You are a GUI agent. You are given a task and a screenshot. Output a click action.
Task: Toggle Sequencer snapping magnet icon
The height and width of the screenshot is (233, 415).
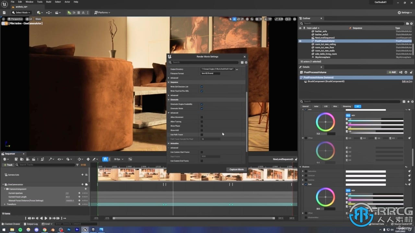tap(105, 159)
